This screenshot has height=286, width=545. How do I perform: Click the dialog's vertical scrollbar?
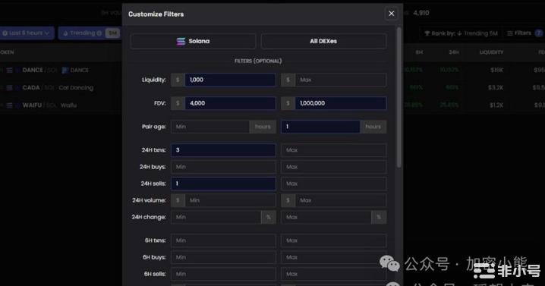(x=399, y=97)
